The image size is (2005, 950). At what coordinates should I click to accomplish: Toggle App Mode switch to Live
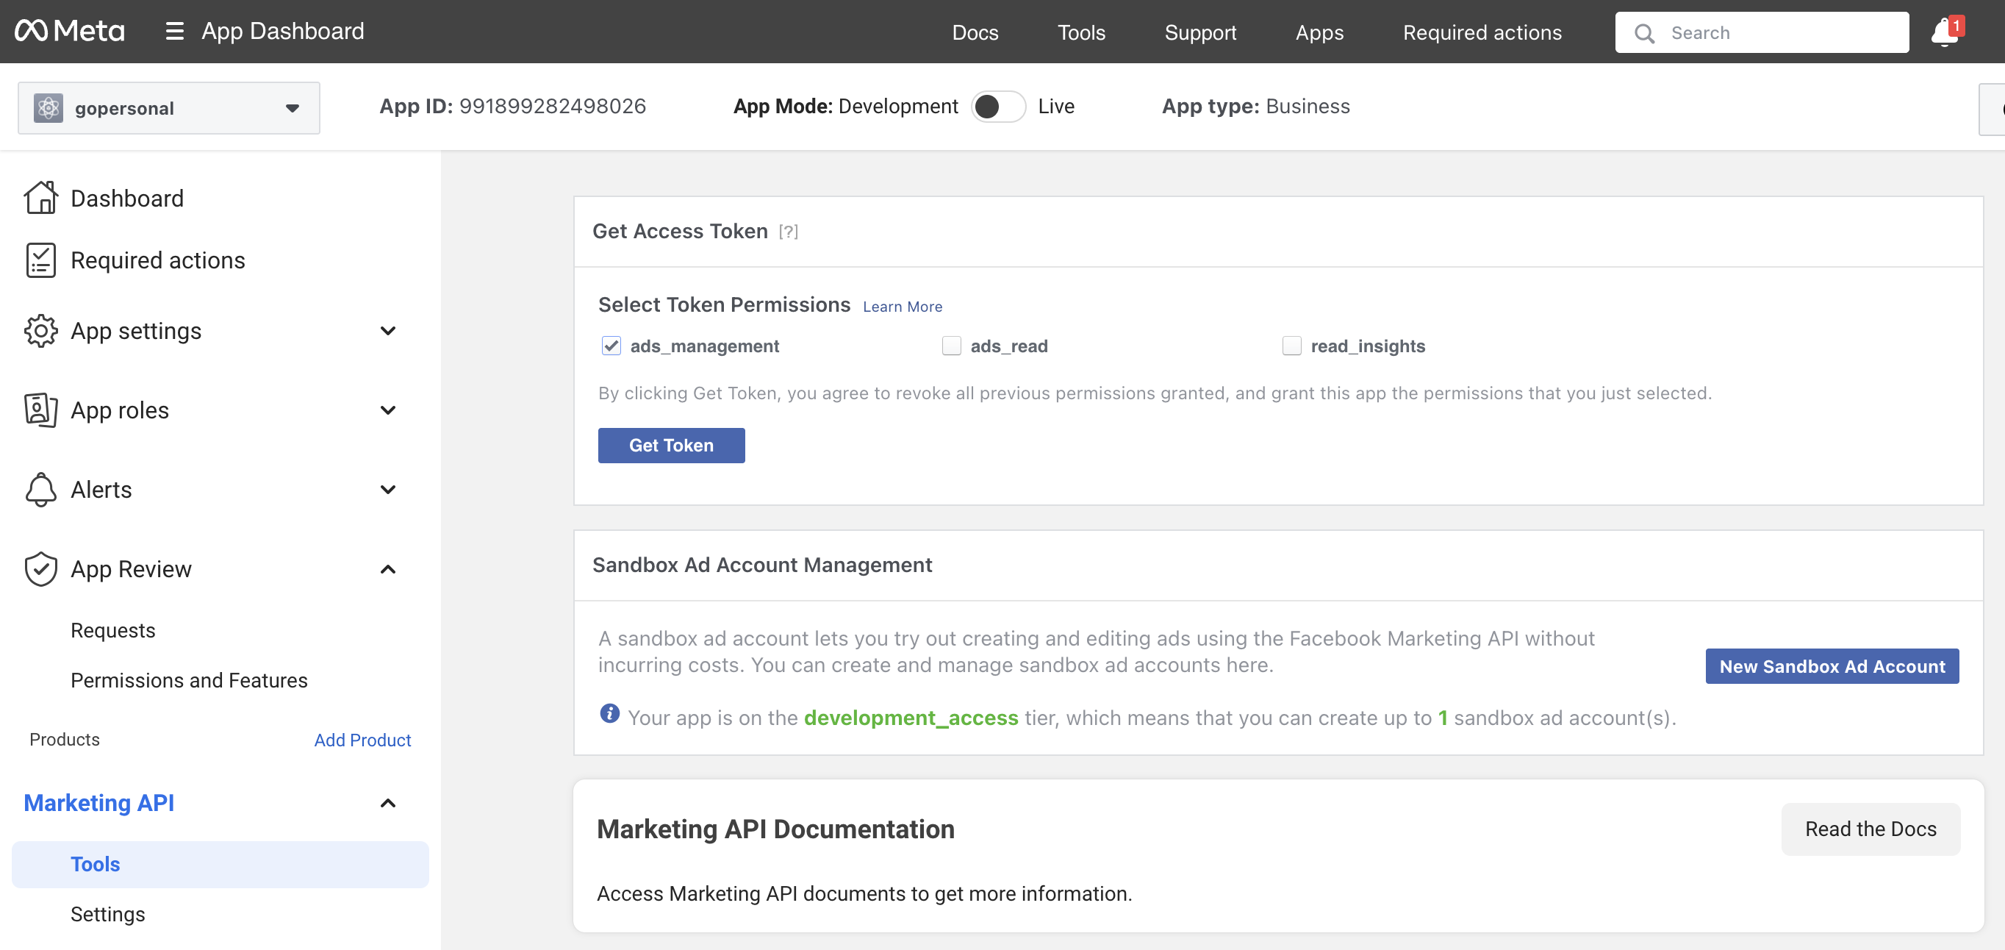click(x=998, y=107)
